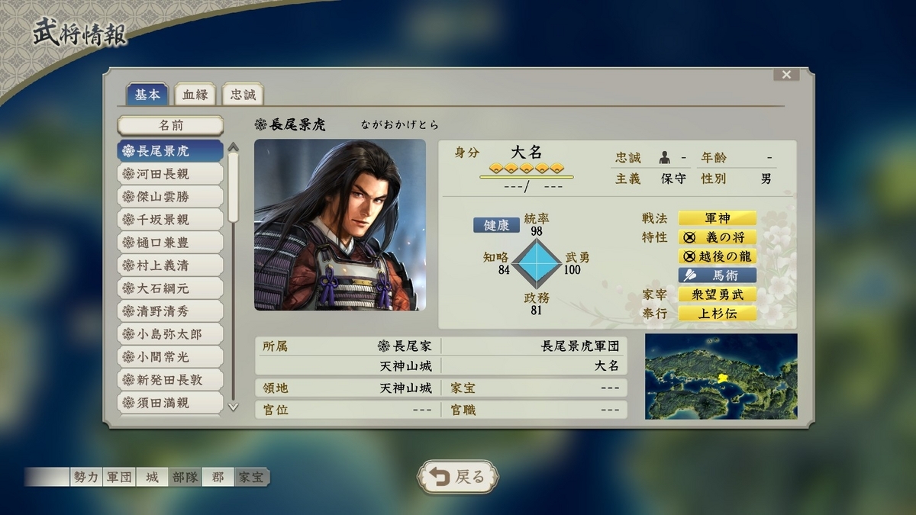Viewport: 916px width, 515px height.
Task: Click the 健康 health status badge
Action: 497,226
